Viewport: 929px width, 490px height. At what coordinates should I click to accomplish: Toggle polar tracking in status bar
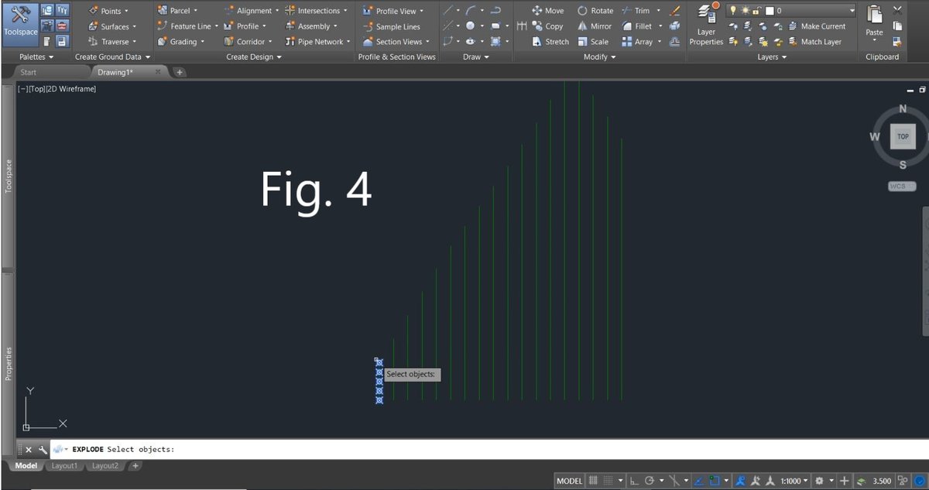(x=650, y=481)
